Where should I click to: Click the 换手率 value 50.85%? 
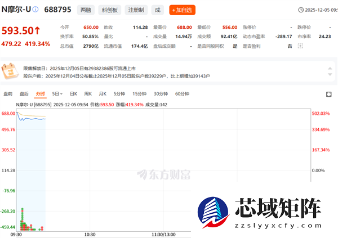coord(90,37)
